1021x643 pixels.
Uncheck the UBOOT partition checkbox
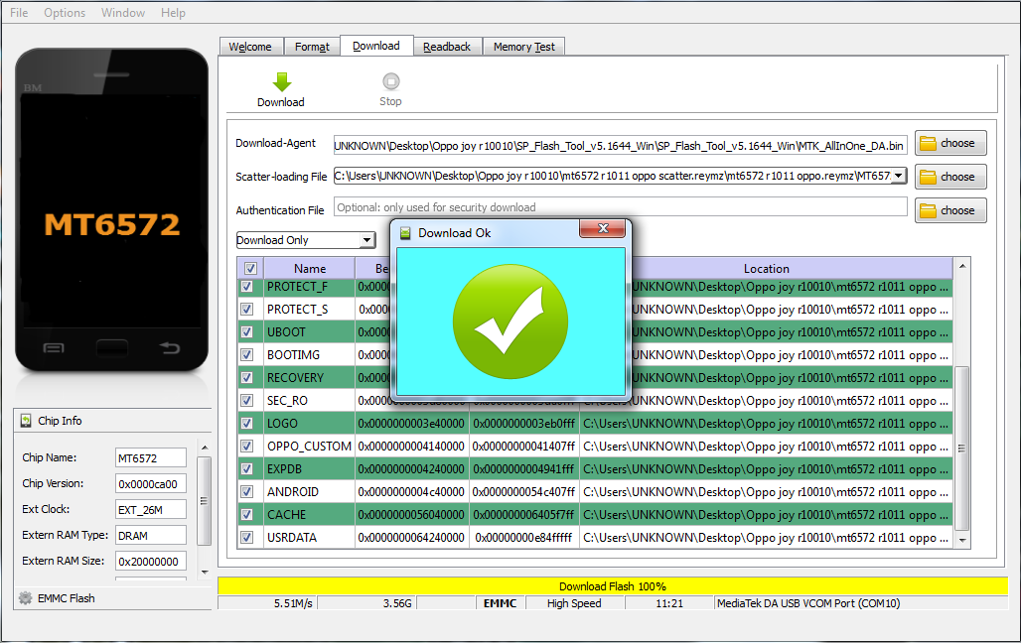click(x=246, y=331)
